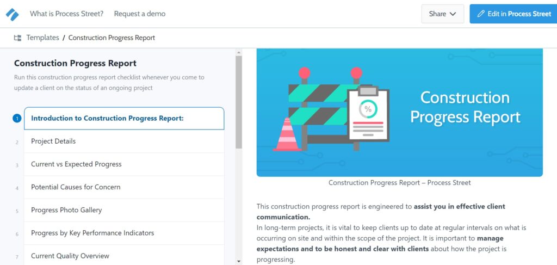Click the step 1 number badge
This screenshot has height=265, width=557.
(17, 118)
